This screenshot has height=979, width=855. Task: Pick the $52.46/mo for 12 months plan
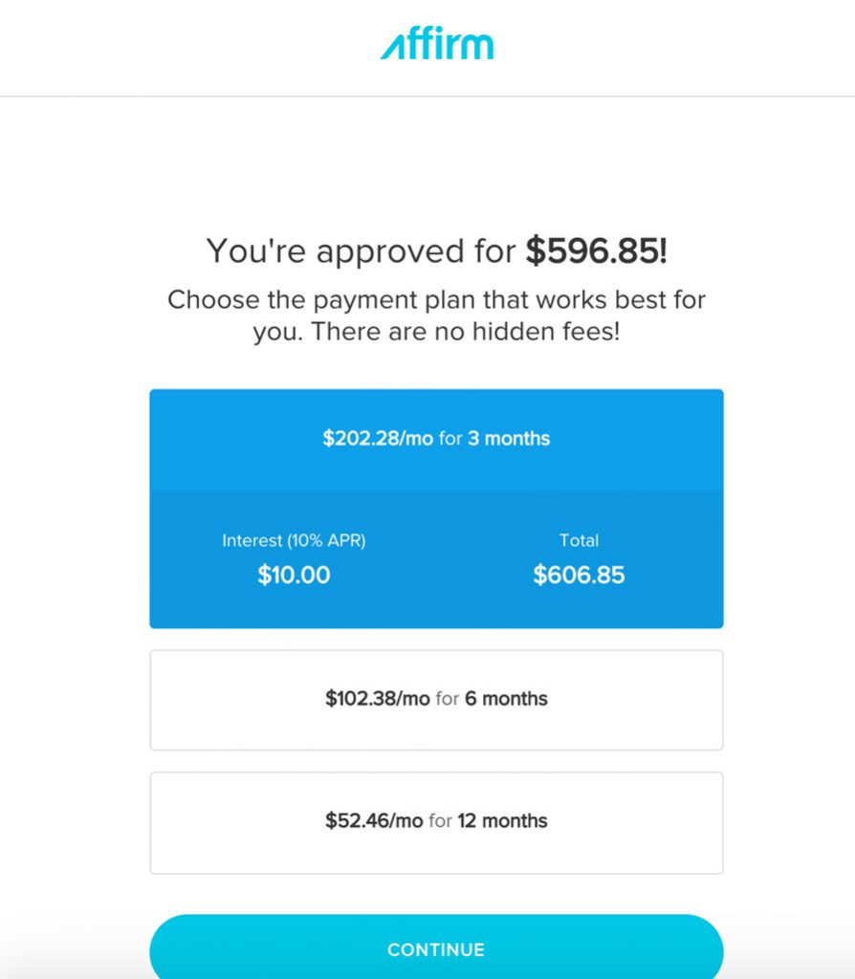coord(436,822)
